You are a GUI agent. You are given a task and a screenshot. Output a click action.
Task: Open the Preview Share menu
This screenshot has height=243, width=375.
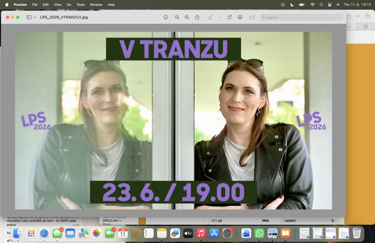tap(197, 17)
